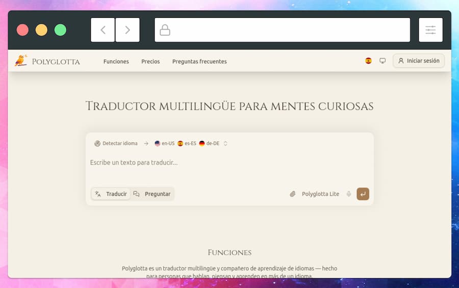
Task: Switch to Traducir mode
Action: pos(111,194)
